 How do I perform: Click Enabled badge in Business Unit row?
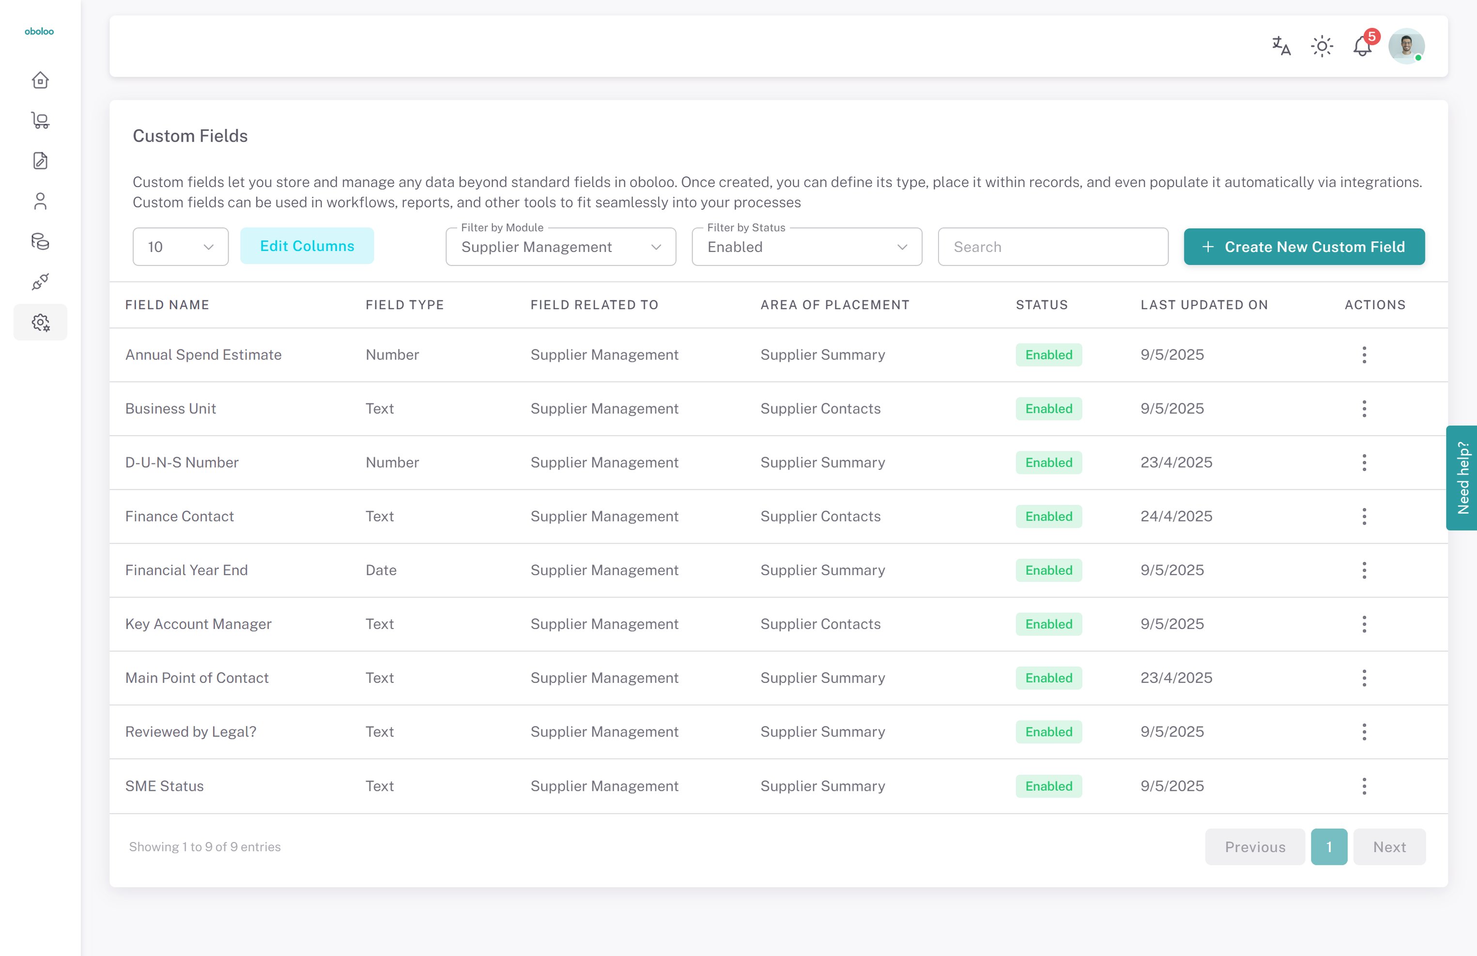pos(1048,408)
